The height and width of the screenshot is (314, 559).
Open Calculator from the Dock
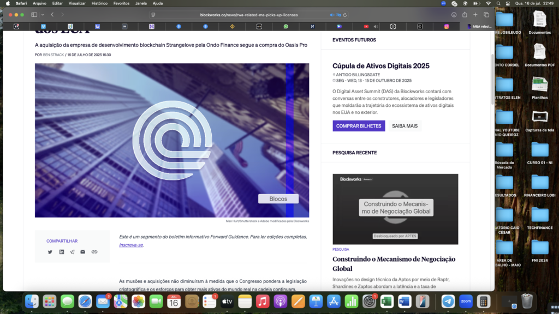point(484,301)
